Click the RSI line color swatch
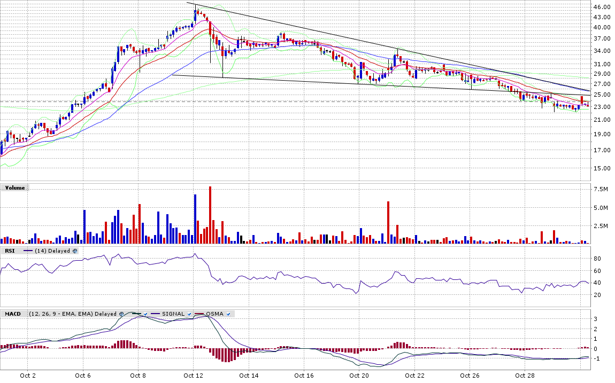 point(27,251)
